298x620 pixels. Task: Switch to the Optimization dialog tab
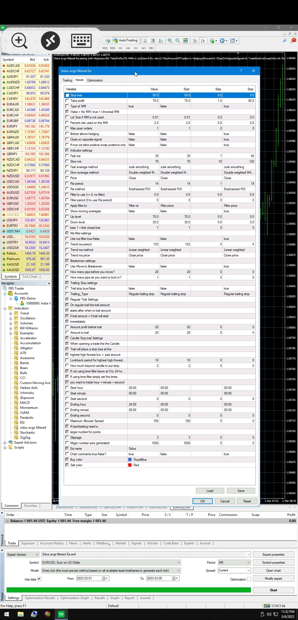pyautogui.click(x=95, y=80)
